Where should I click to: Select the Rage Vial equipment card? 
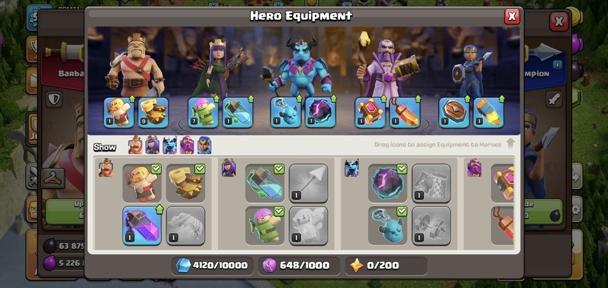coord(142,226)
